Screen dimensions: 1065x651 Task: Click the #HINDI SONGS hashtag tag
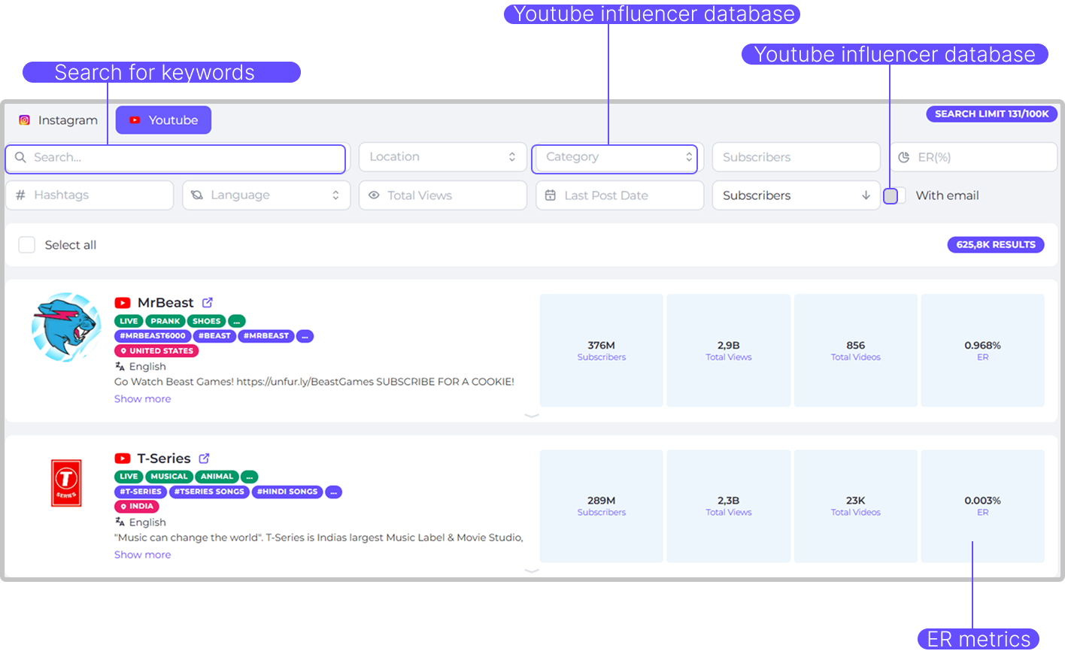pyautogui.click(x=287, y=492)
